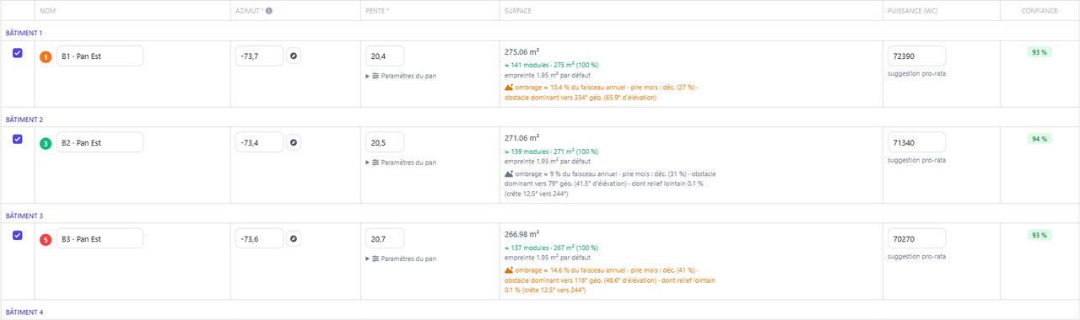Uncheck the B3 - Pan Est row checkbox
Image resolution: width=1080 pixels, height=320 pixels.
tap(18, 235)
